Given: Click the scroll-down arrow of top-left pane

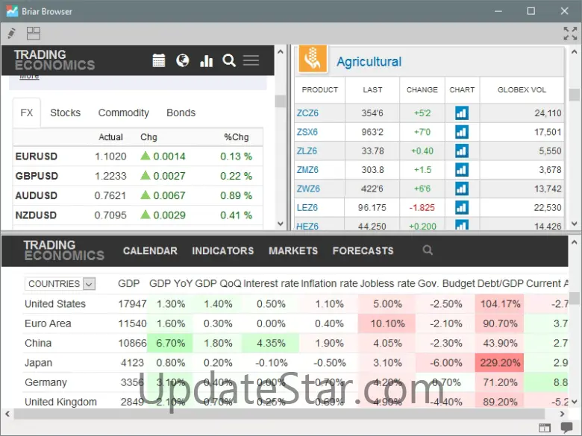Looking at the screenshot, I should (x=281, y=224).
